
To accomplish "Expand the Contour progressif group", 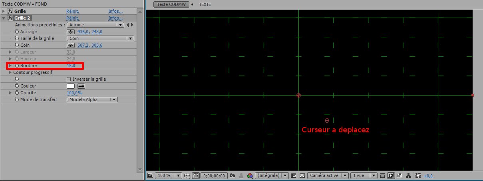I will [x=11, y=72].
